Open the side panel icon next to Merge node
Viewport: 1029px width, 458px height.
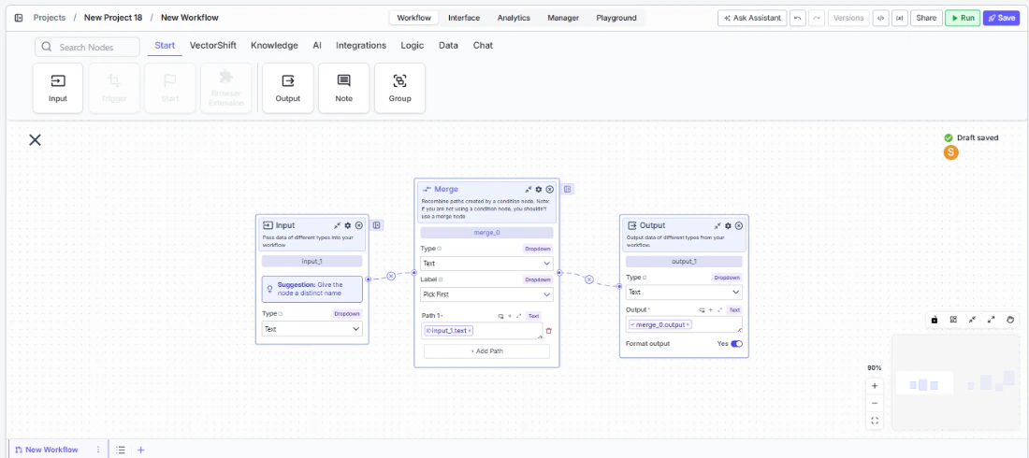tap(568, 189)
